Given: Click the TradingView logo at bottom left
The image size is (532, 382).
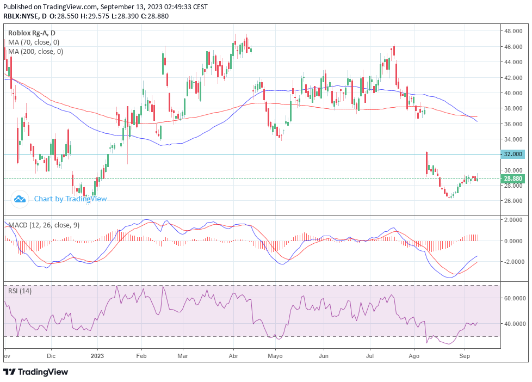Looking at the screenshot, I should tap(35, 372).
